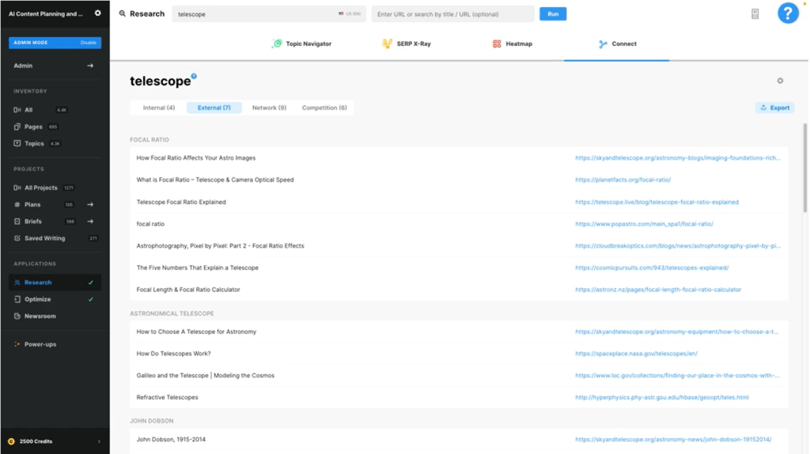Select the External (7) tab
The width and height of the screenshot is (810, 454).
(214, 108)
